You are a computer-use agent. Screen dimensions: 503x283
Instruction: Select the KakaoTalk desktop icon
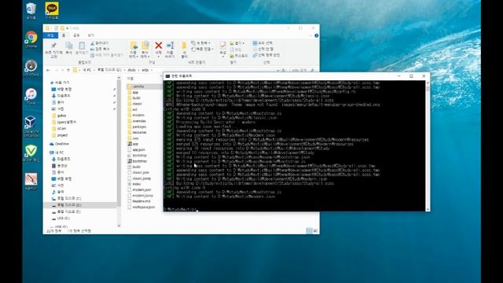(52, 10)
